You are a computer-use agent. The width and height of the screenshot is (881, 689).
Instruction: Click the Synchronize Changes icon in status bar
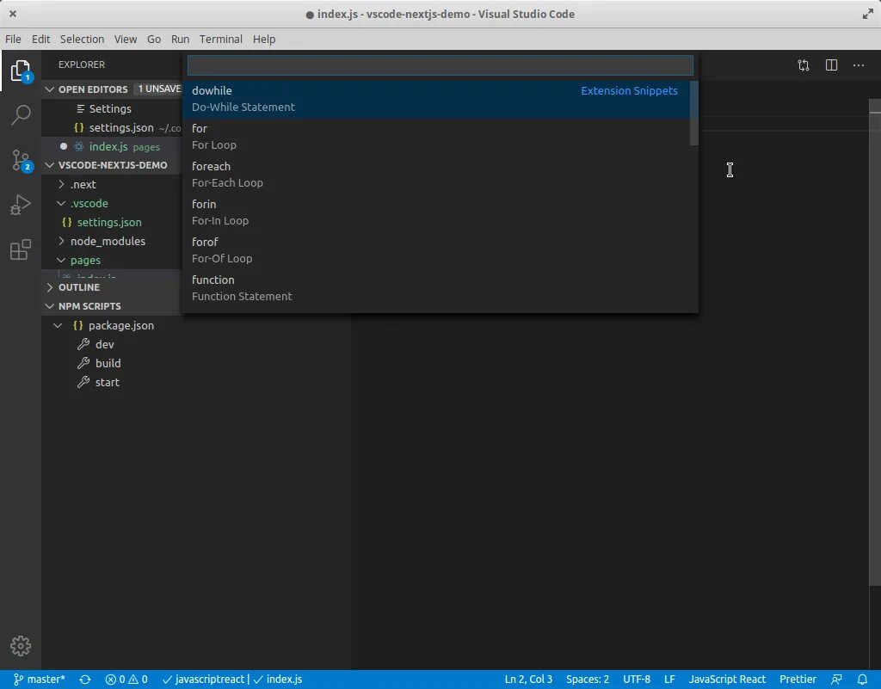(85, 680)
